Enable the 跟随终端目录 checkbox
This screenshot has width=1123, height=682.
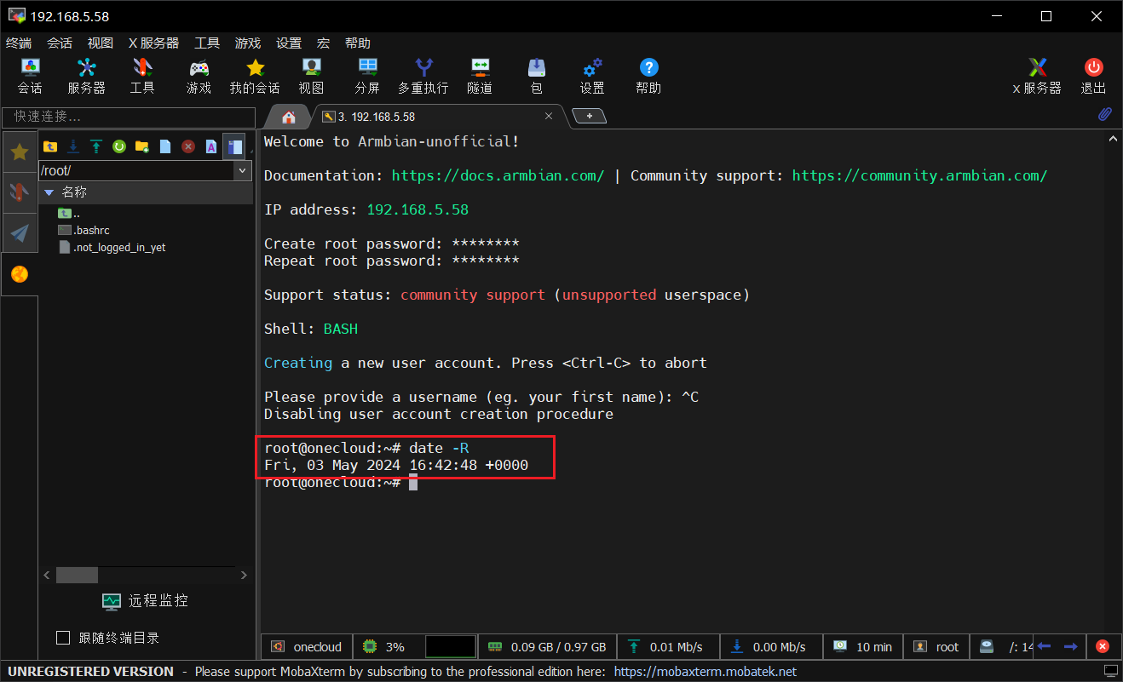62,638
